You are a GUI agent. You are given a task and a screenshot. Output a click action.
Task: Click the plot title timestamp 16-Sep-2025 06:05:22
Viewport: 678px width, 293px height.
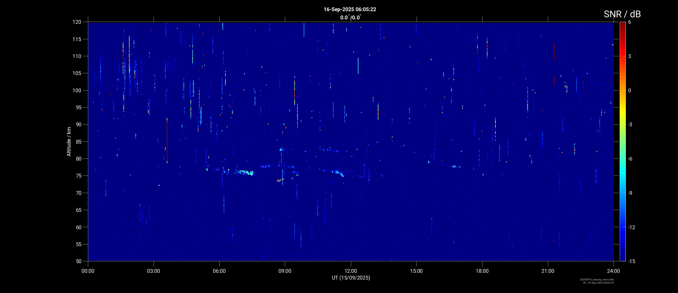click(350, 9)
